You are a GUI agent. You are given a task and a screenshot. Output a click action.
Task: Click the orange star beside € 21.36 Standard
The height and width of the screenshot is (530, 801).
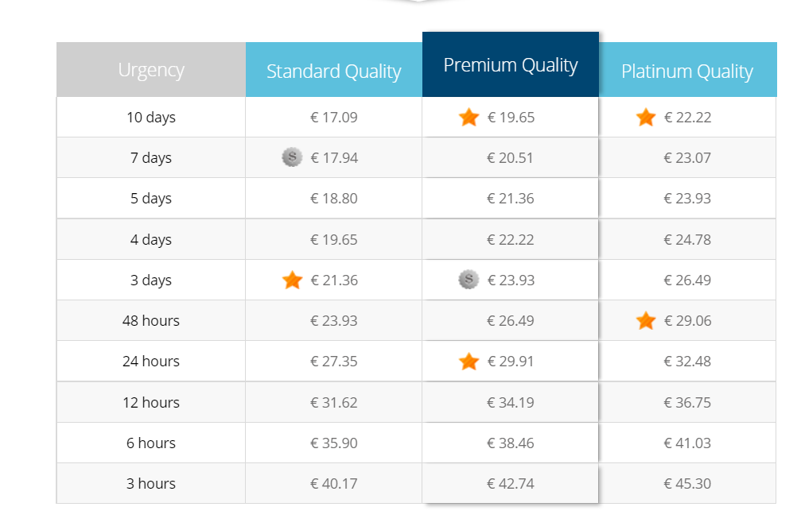[292, 280]
